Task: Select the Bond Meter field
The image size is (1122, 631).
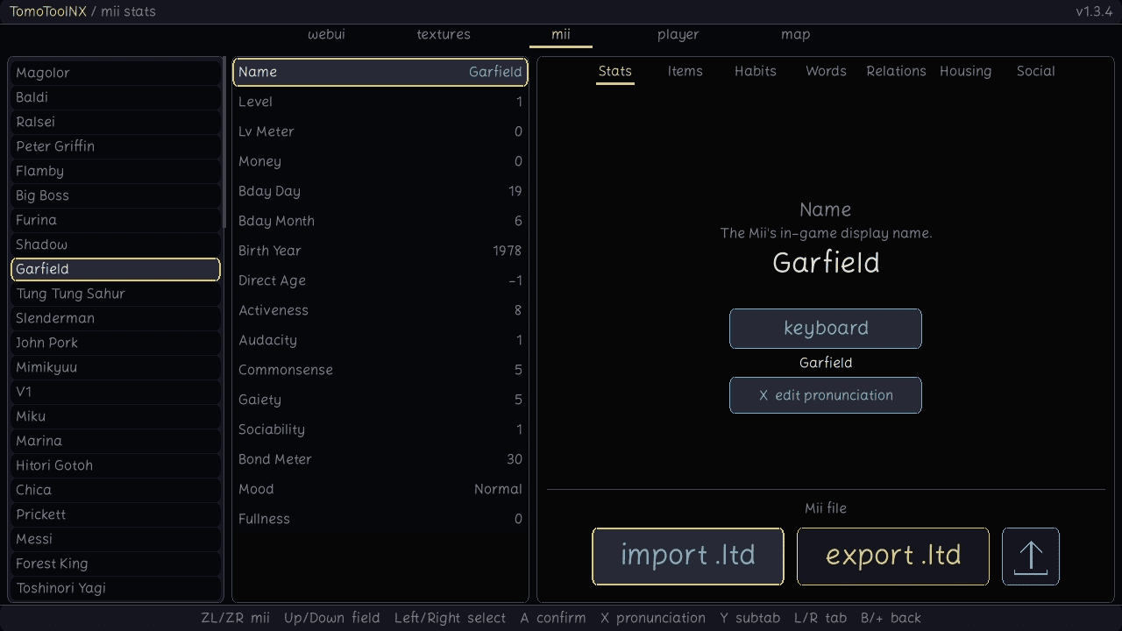Action: (380, 459)
